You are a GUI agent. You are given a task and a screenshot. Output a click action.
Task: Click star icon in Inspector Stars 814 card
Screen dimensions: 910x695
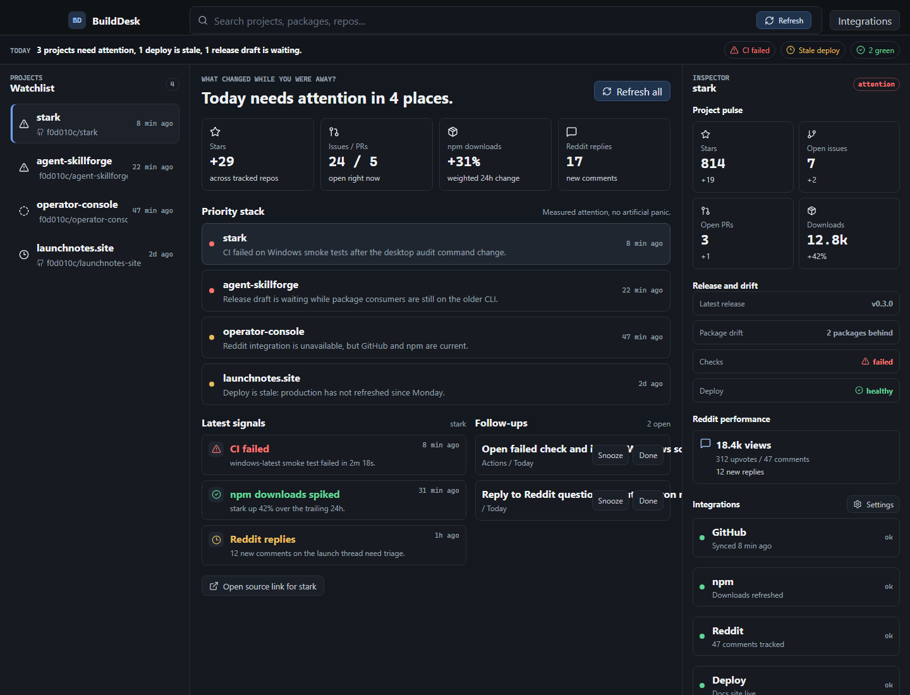pos(706,134)
